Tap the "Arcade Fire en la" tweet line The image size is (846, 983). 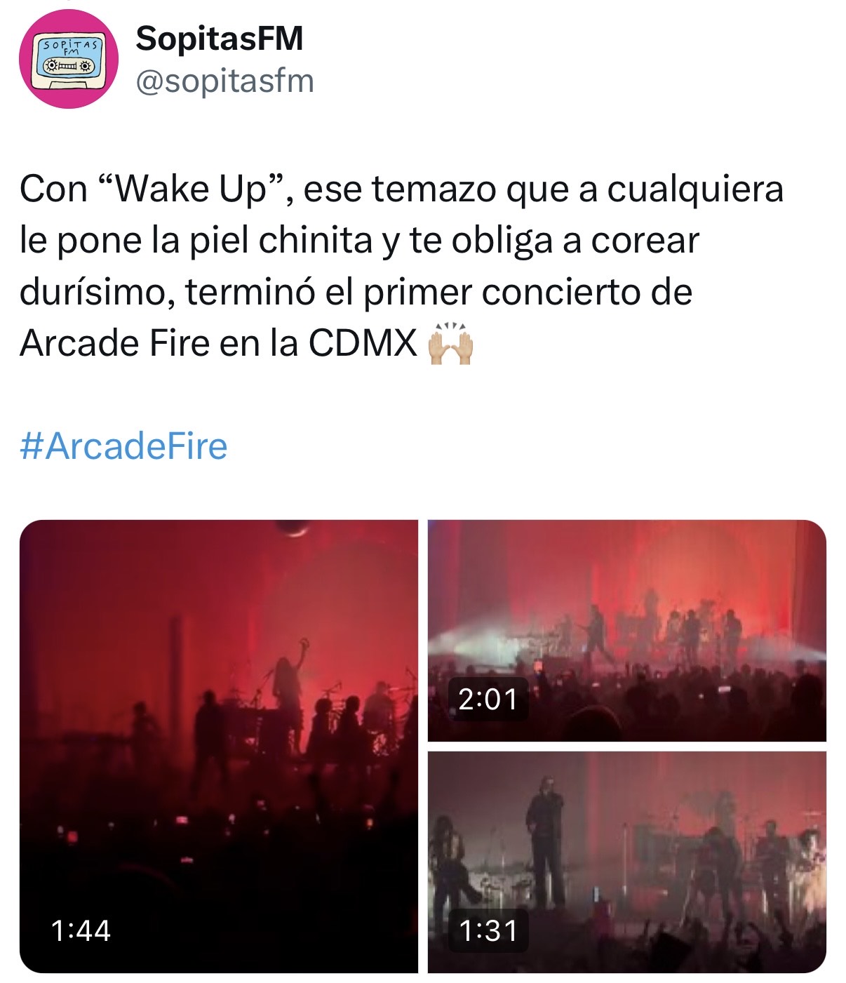tap(160, 344)
